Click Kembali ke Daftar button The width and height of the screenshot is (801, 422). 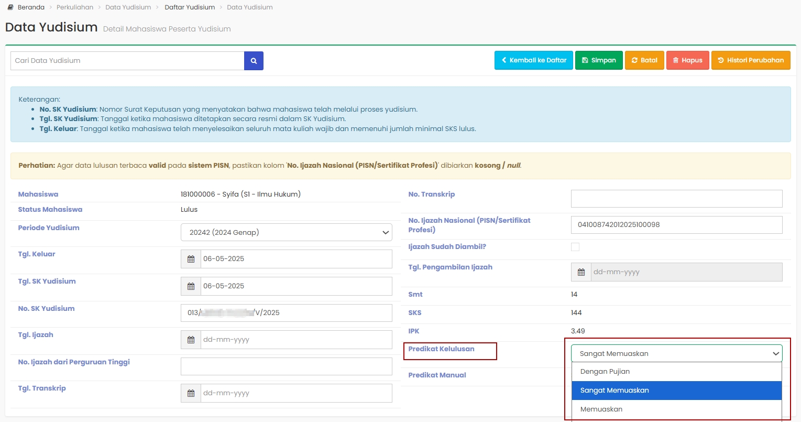(x=533, y=60)
